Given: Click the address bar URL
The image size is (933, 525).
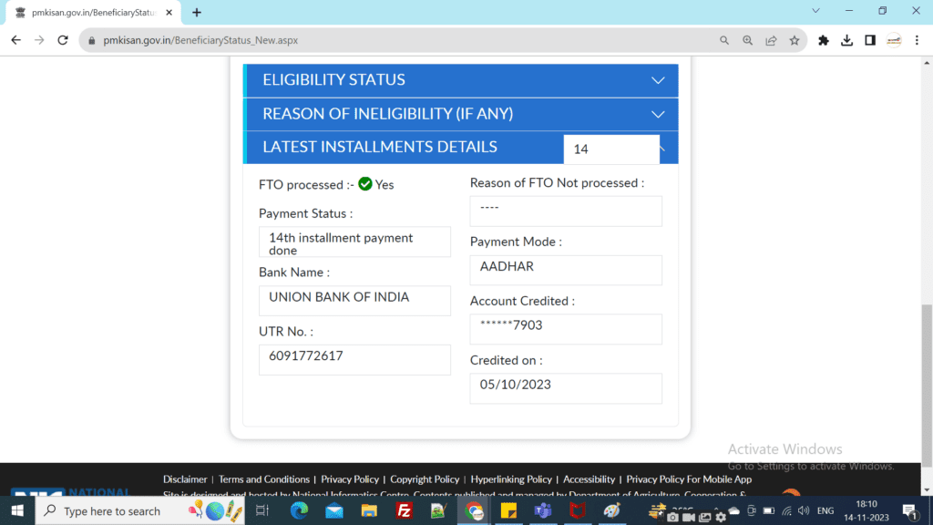Looking at the screenshot, I should 200,40.
